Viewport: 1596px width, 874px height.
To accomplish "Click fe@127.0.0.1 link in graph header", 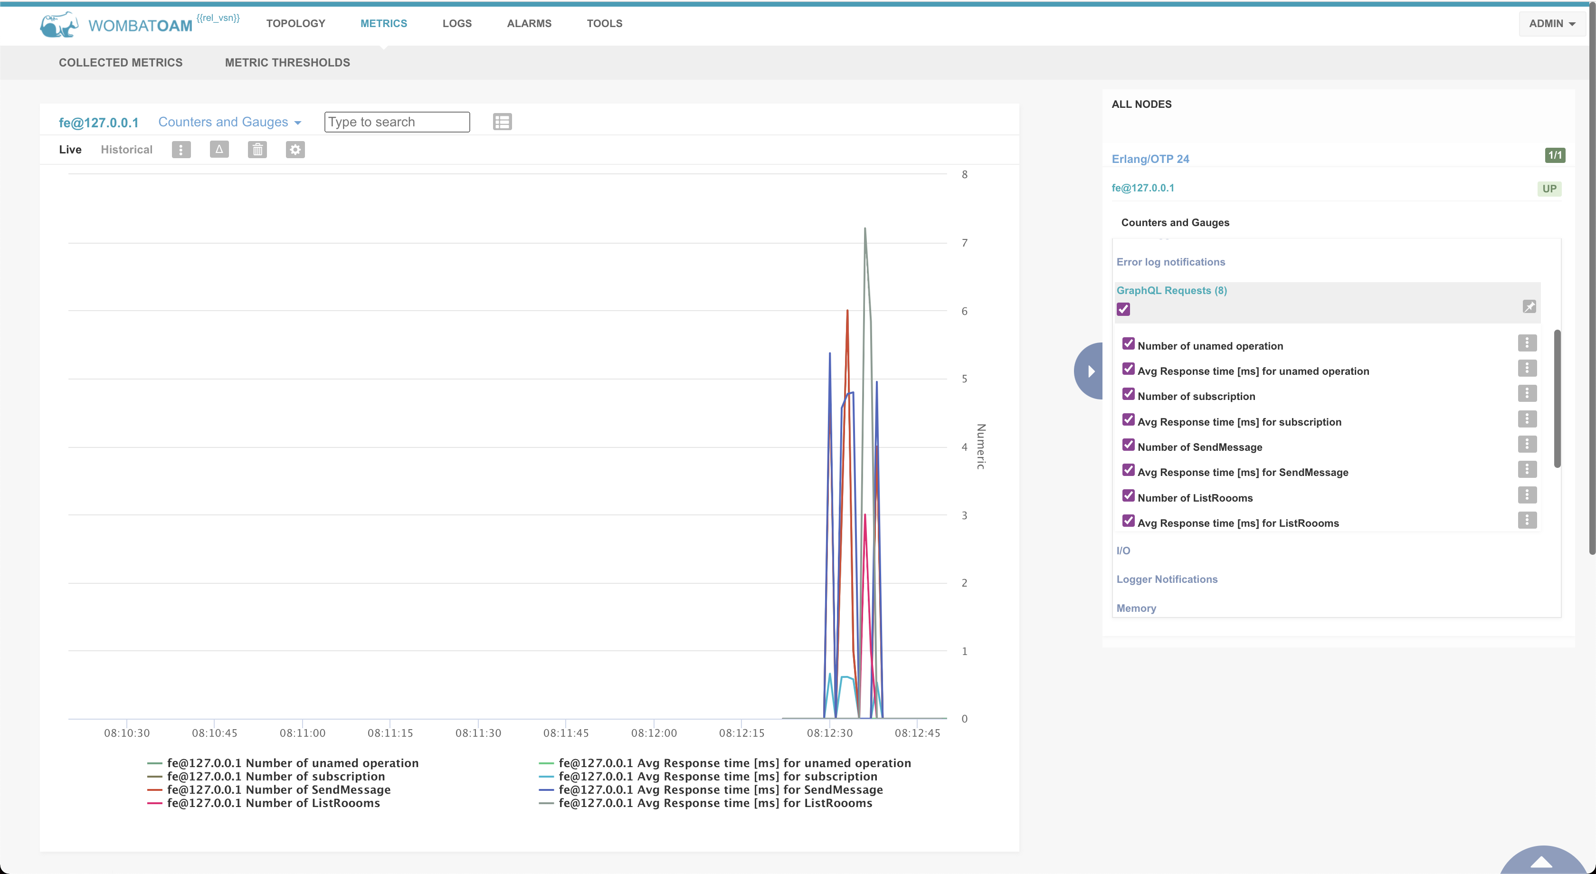I will coord(98,123).
